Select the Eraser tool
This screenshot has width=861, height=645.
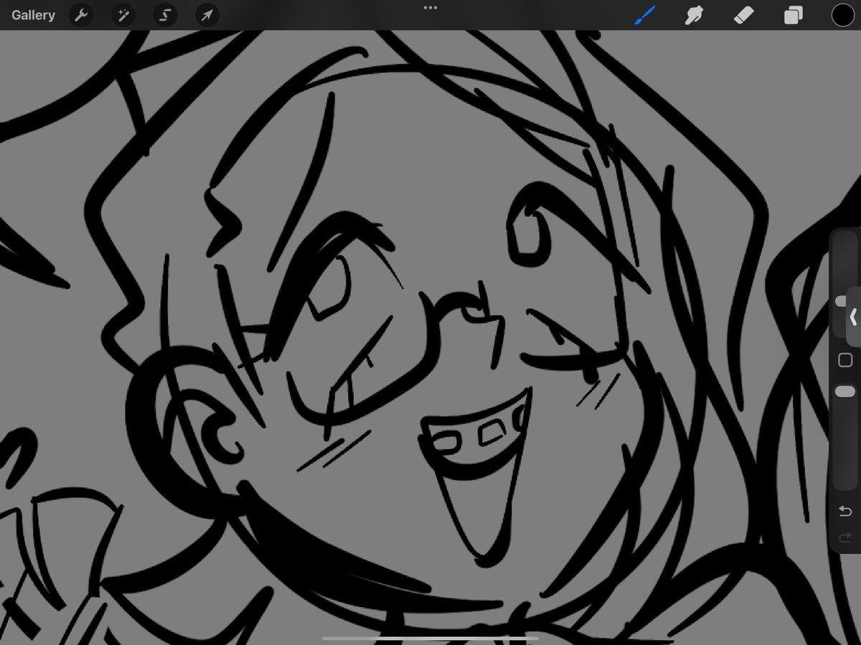tap(743, 15)
